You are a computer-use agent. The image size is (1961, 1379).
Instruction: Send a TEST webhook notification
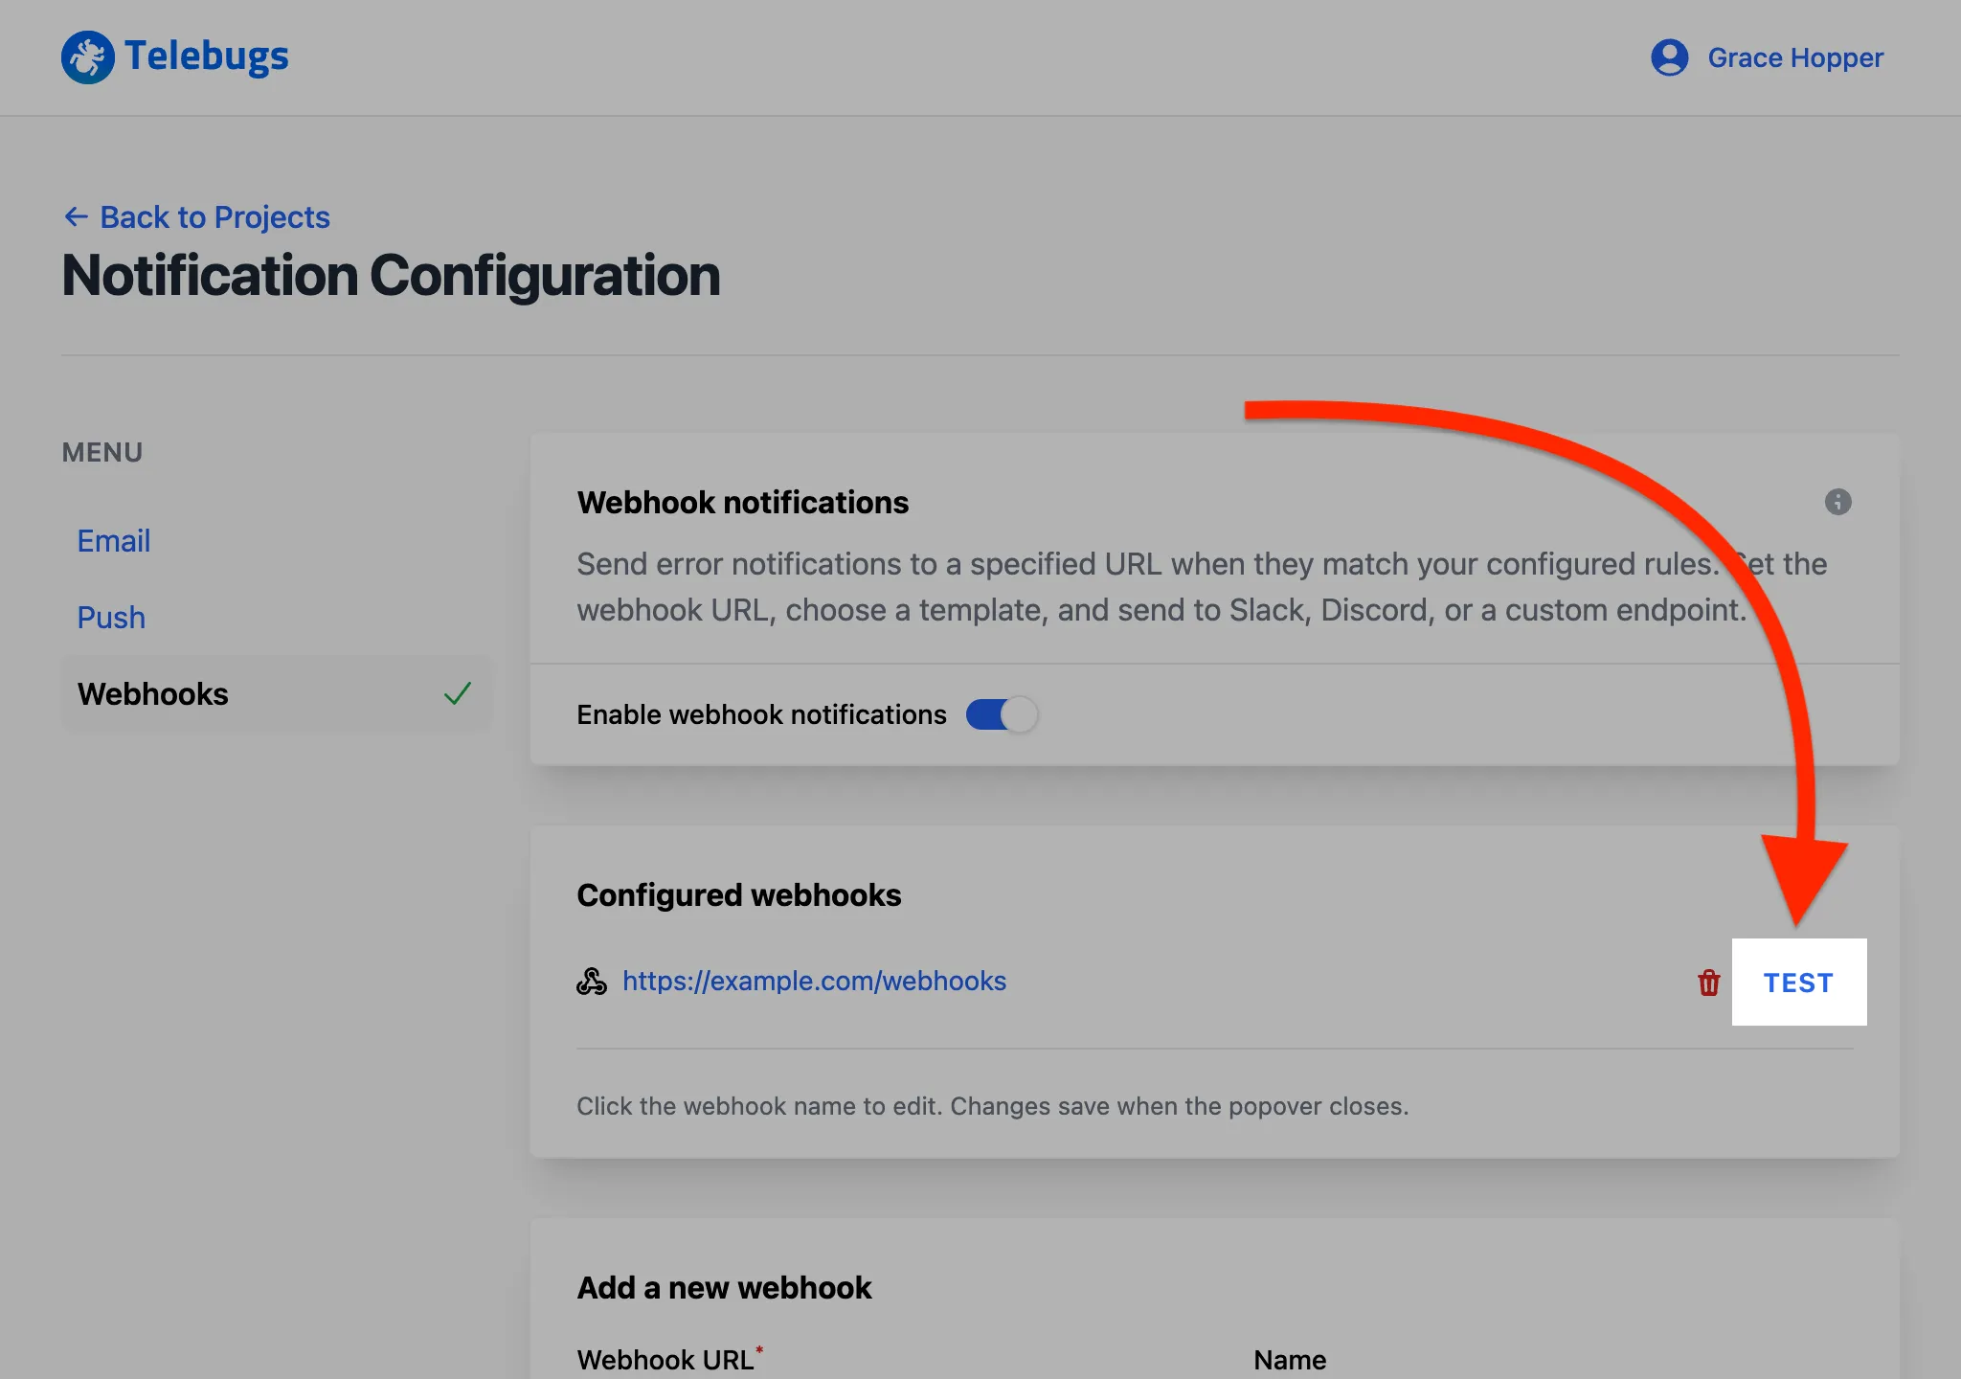pos(1798,983)
